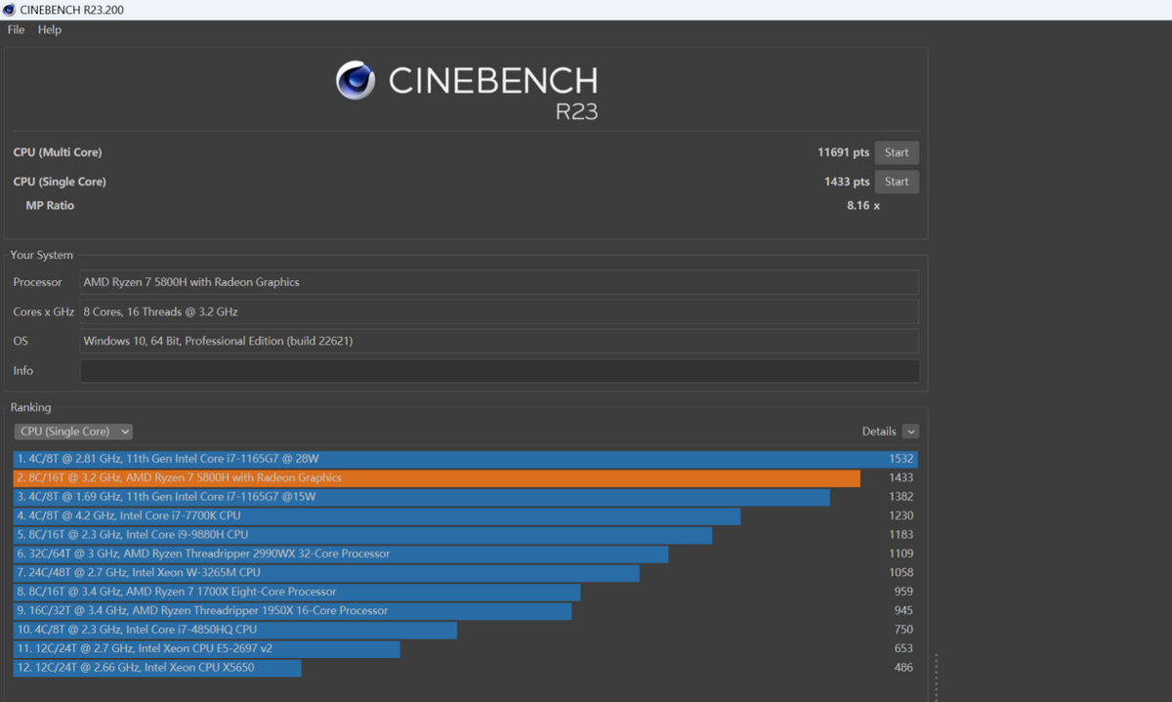Click the 11691 pts multi core score
The width and height of the screenshot is (1172, 702).
tap(843, 152)
